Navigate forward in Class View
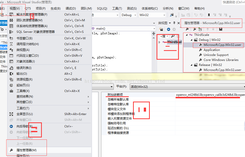The image size is (245, 157). click(174, 29)
